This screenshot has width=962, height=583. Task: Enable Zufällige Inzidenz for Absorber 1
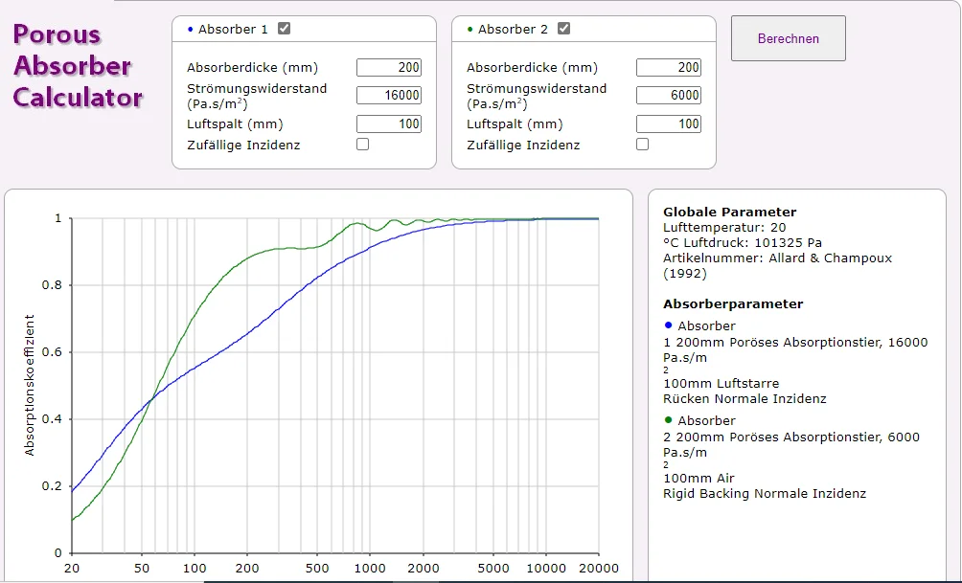(362, 144)
